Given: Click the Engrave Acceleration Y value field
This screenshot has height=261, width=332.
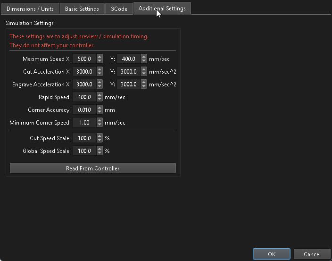Looking at the screenshot, I should [x=128, y=84].
